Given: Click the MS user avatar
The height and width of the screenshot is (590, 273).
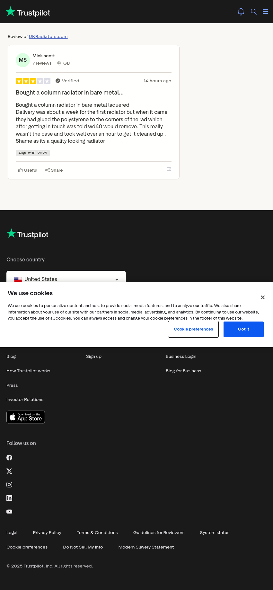Looking at the screenshot, I should pos(23,60).
